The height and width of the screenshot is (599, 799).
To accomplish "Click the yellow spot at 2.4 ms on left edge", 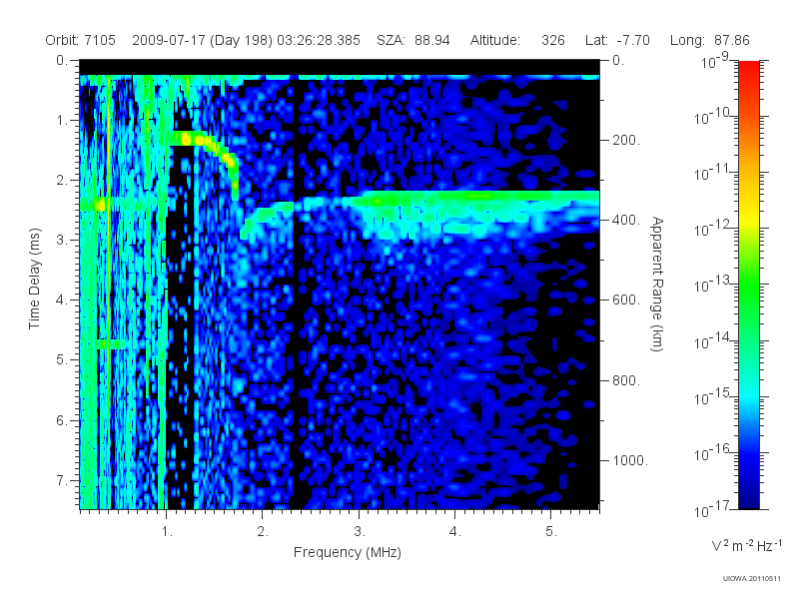I will (x=98, y=205).
